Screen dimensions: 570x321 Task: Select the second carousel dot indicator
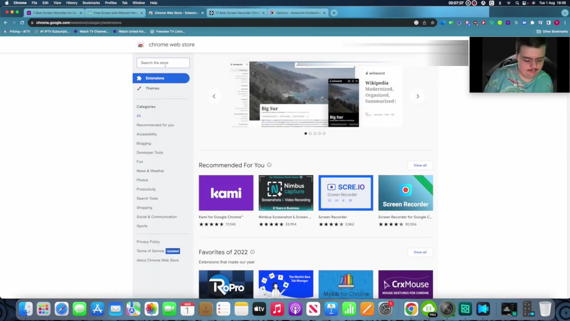(310, 133)
